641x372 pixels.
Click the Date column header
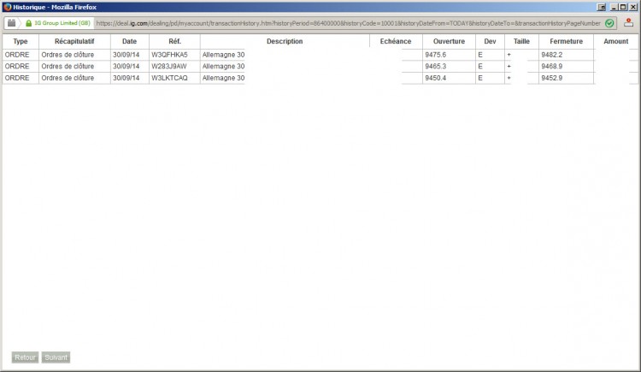[x=129, y=41]
